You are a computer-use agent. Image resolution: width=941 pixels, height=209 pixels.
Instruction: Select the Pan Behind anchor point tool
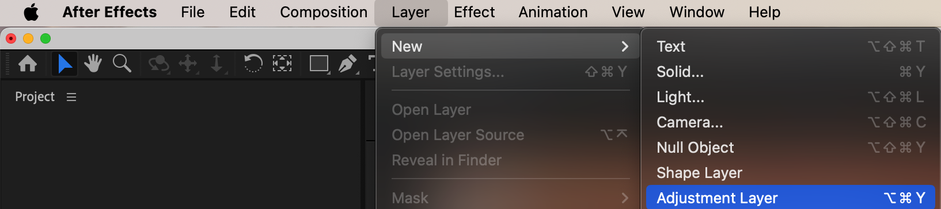tap(282, 63)
